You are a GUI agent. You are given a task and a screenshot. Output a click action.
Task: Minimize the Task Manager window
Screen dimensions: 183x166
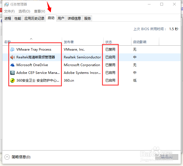click(x=149, y=4)
